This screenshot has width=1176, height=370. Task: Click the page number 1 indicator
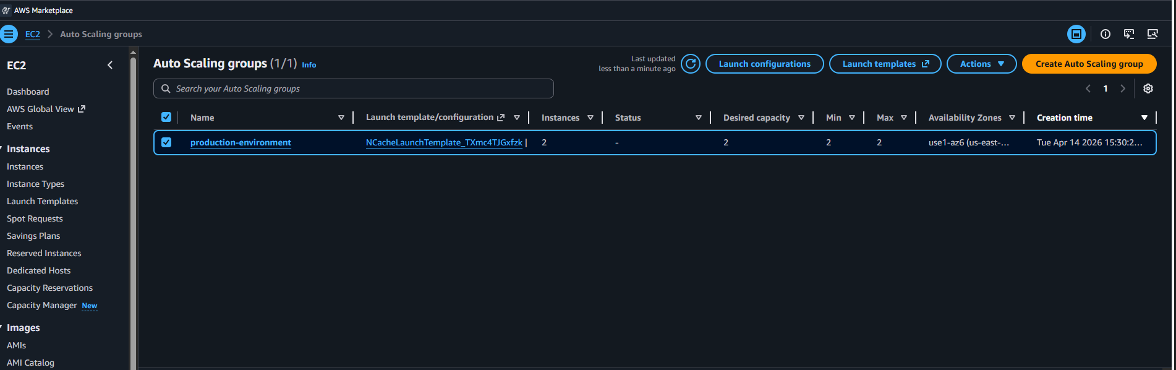1106,88
